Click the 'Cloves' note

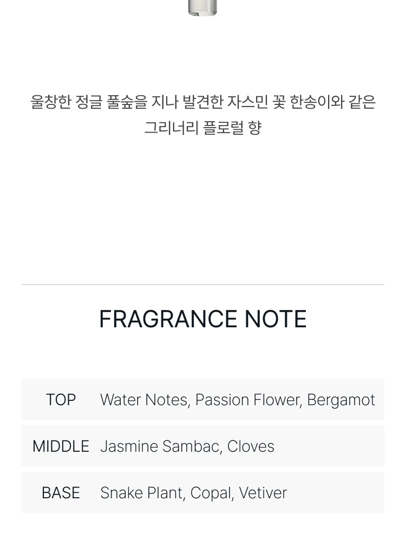(x=251, y=446)
